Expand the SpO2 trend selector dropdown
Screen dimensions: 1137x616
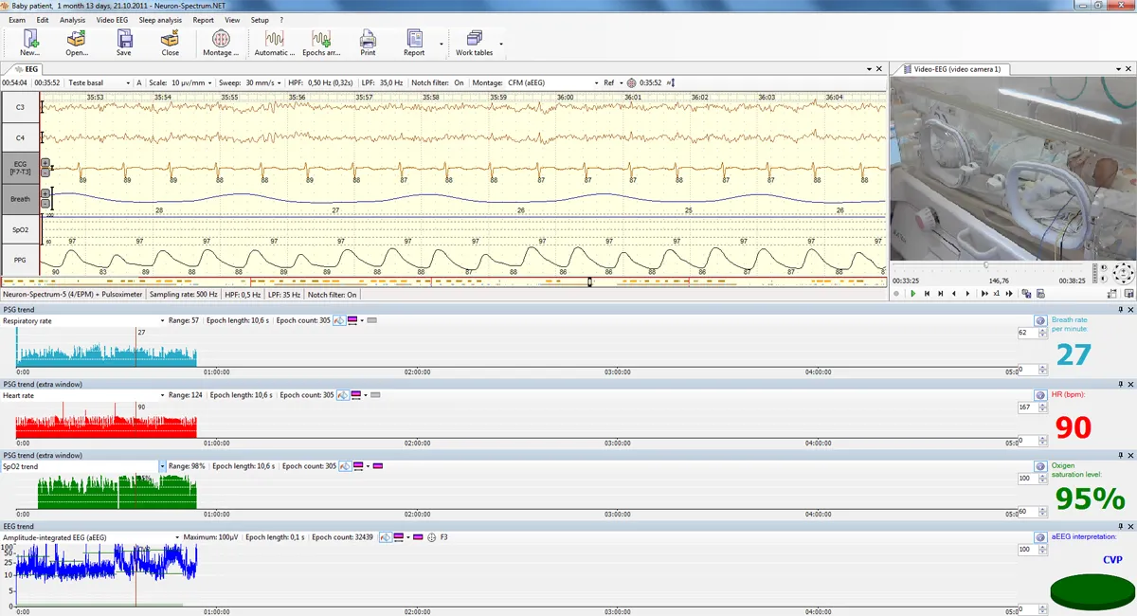point(161,466)
